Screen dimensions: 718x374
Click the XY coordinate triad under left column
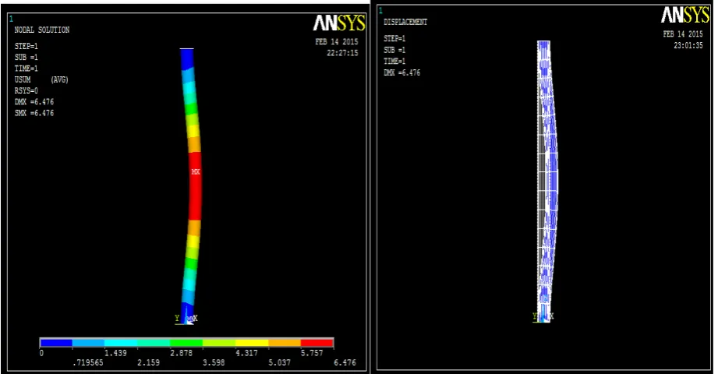tap(186, 319)
